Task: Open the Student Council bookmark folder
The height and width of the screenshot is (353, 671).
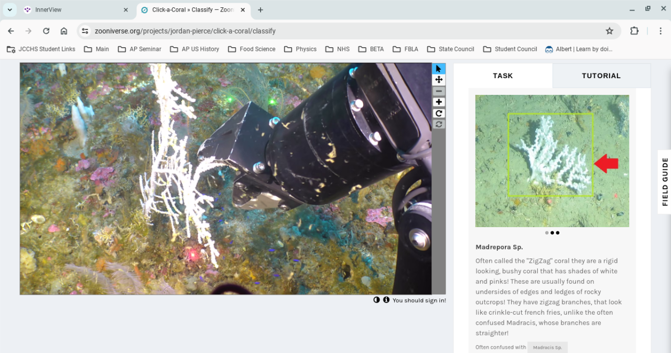Action: [509, 49]
